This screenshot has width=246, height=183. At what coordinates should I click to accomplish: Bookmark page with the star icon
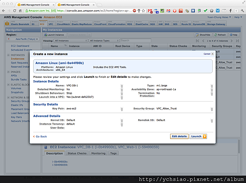[x=143, y=11]
